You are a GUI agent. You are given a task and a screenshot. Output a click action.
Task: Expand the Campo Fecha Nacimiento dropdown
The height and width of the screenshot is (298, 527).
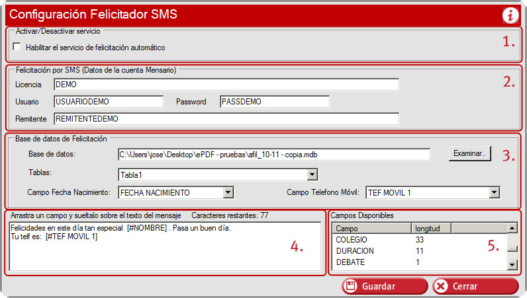pos(228,192)
